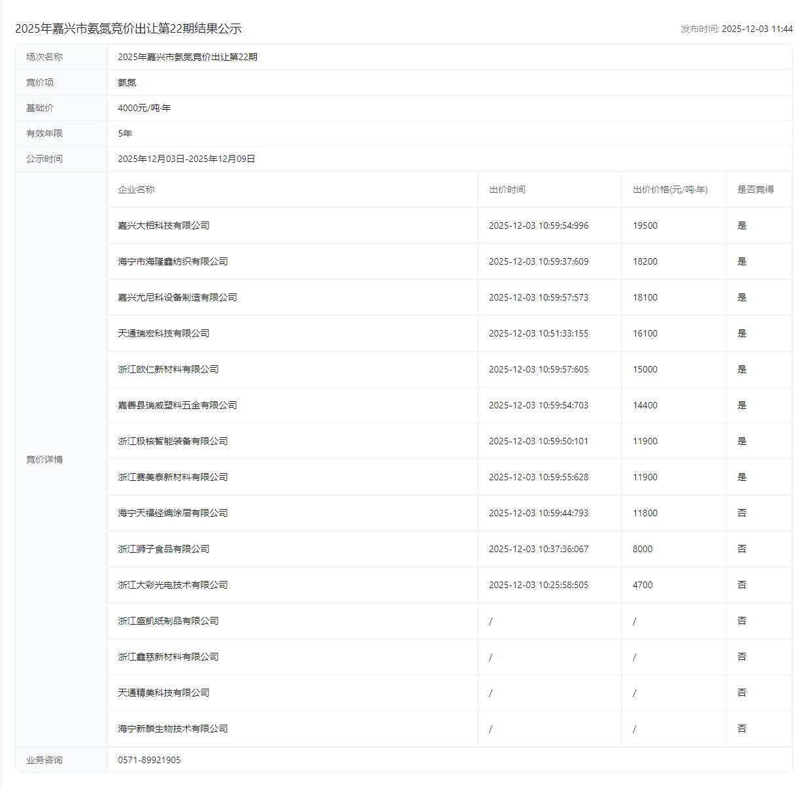Image resolution: width=804 pixels, height=790 pixels.
Task: Click the page title 2025年嘉兴市氨氮竞价出让第22期结果公示
Action: [x=128, y=29]
